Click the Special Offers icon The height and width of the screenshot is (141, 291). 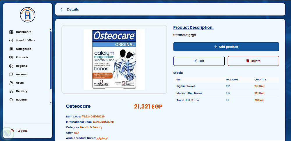tap(11, 40)
